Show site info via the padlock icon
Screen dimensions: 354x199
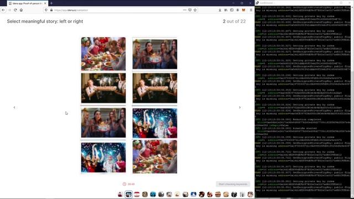(51, 10)
